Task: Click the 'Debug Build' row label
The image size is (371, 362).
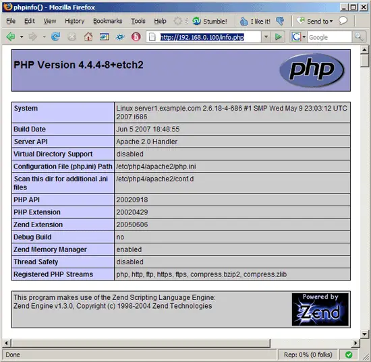Action: 32,237
